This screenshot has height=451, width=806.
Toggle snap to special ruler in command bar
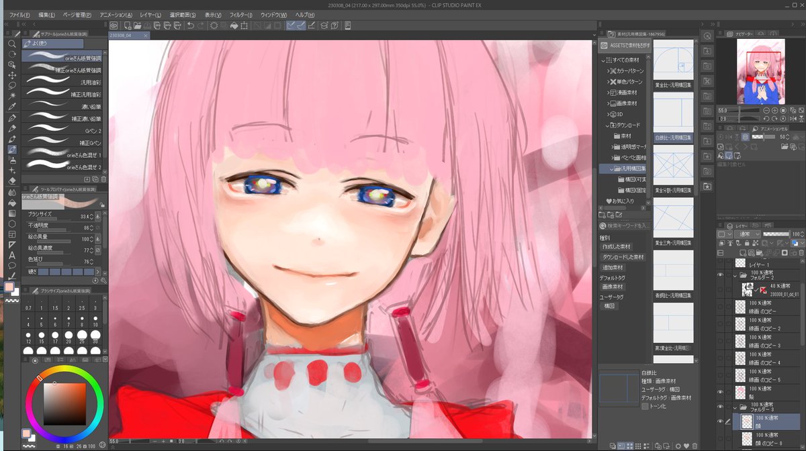pos(302,26)
